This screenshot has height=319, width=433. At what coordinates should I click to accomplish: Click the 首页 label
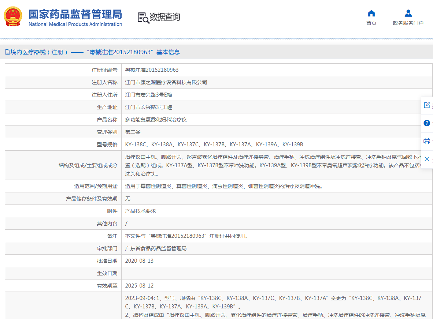click(371, 23)
